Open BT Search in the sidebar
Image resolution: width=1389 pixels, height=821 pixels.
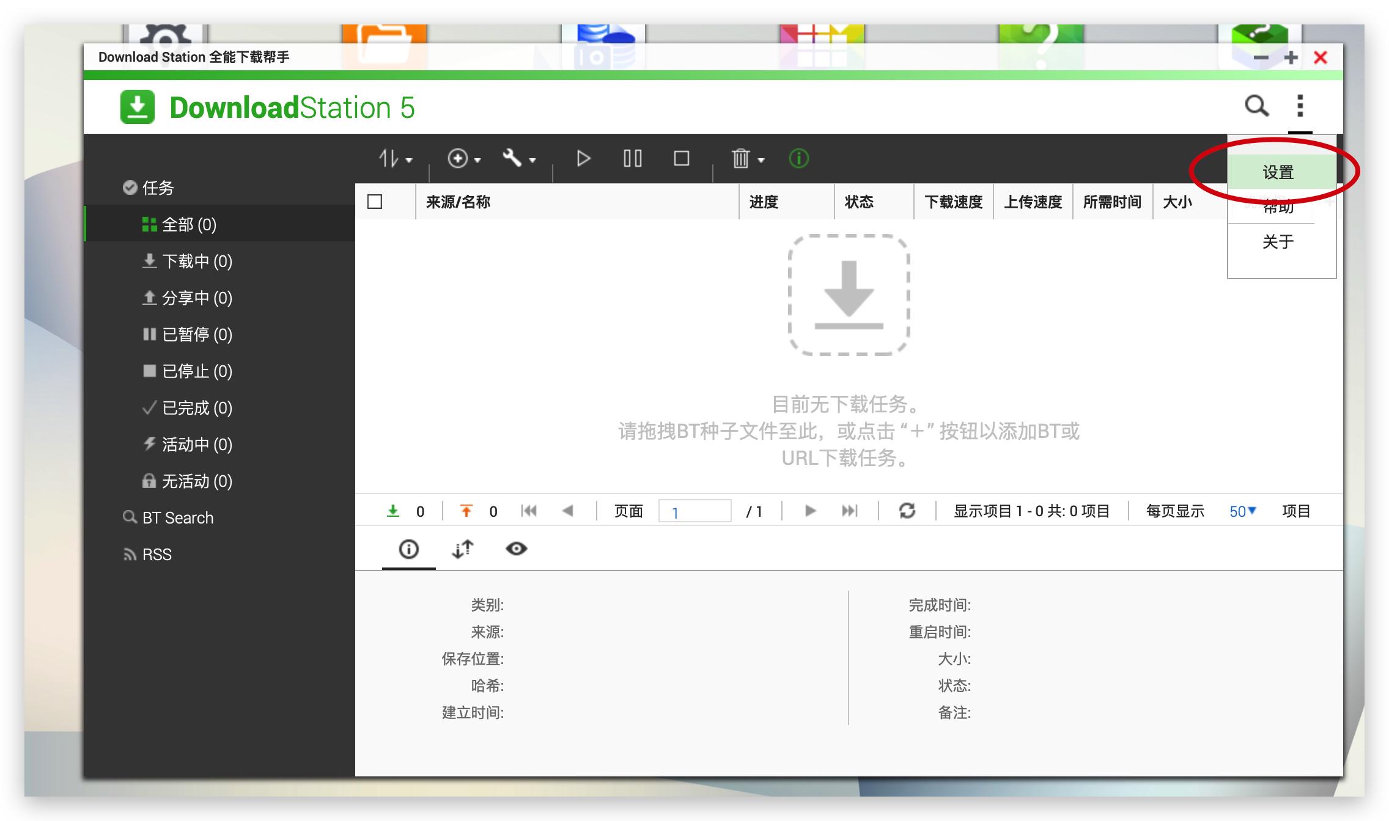coord(177,517)
